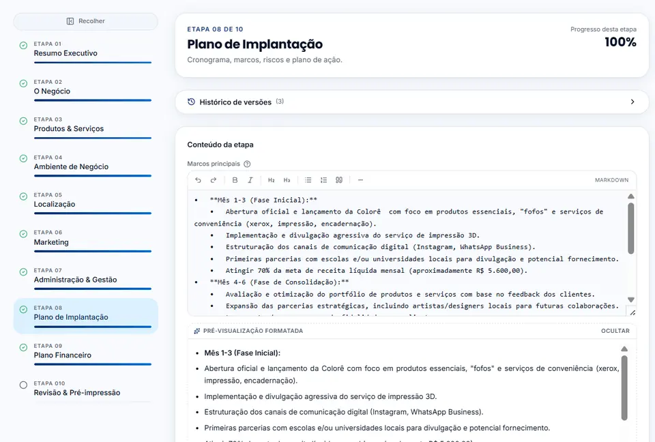Image resolution: width=655 pixels, height=442 pixels.
Task: Click editor scrollbar up arrow
Action: (x=630, y=196)
